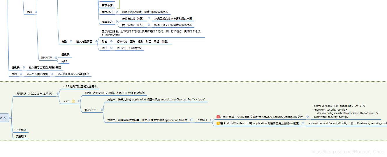The image size is (387, 157).
Task: Select 统计近 6 个月的数据 node
Action: (x=129, y=48)
